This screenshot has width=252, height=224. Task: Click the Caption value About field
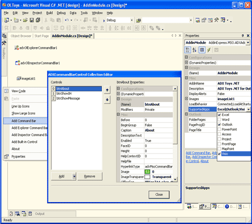(x=158, y=130)
